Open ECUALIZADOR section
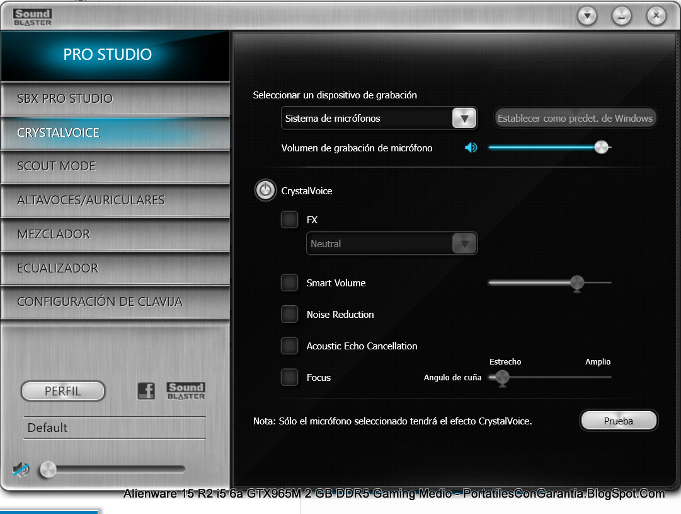The image size is (681, 514). pos(115,268)
